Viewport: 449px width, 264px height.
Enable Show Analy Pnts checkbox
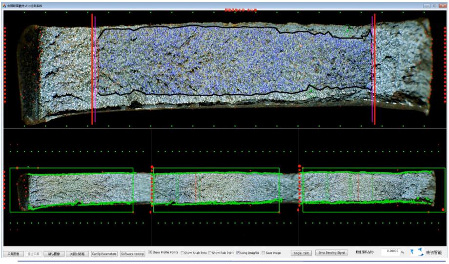coord(183,253)
